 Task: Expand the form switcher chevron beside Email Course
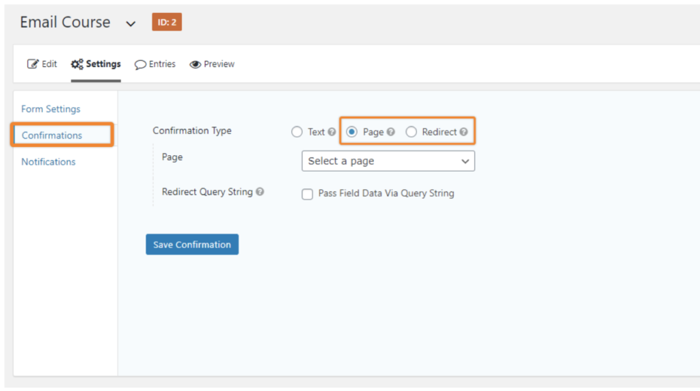click(x=131, y=24)
